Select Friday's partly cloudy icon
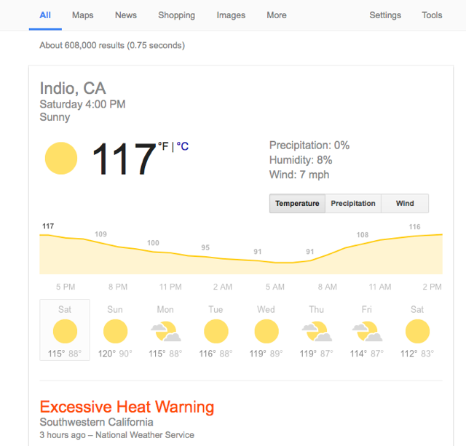Screen dimensions: 466x446 (366, 332)
